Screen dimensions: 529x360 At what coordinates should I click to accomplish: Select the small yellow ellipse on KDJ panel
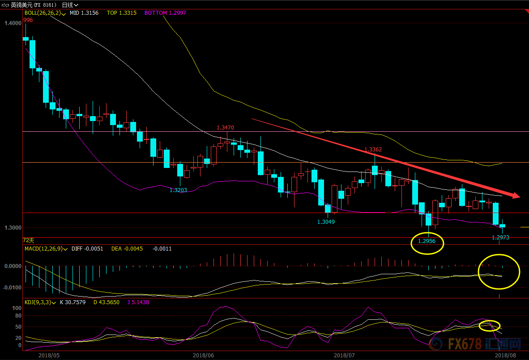tap(489, 326)
